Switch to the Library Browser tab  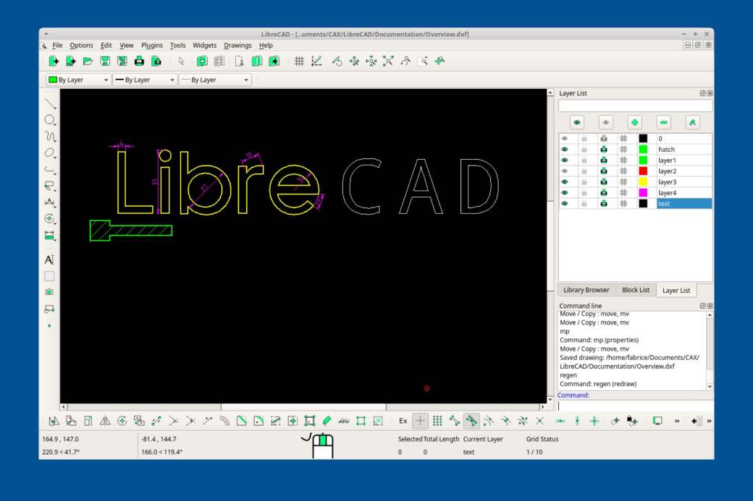tap(586, 290)
